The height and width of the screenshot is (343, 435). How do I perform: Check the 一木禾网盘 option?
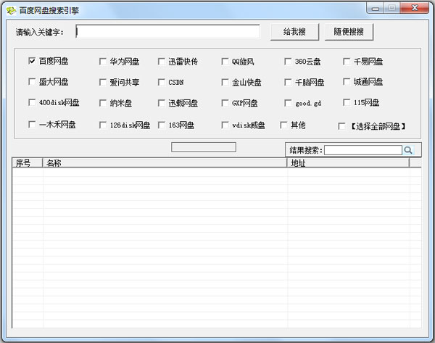[x=32, y=124]
